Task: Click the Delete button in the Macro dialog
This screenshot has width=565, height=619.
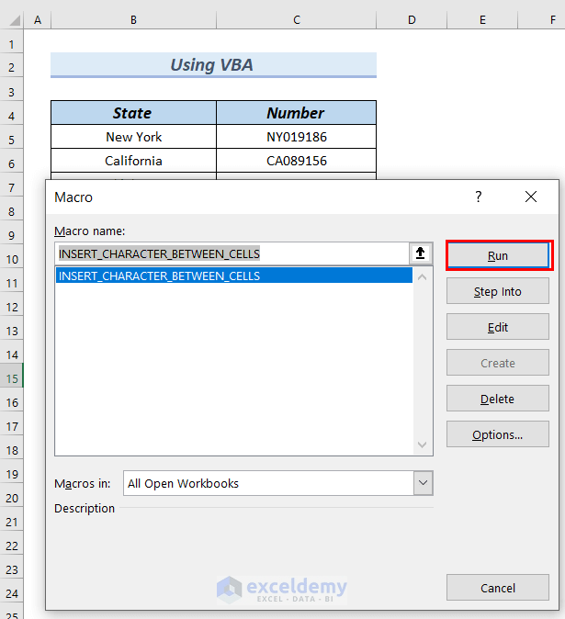Action: click(498, 399)
